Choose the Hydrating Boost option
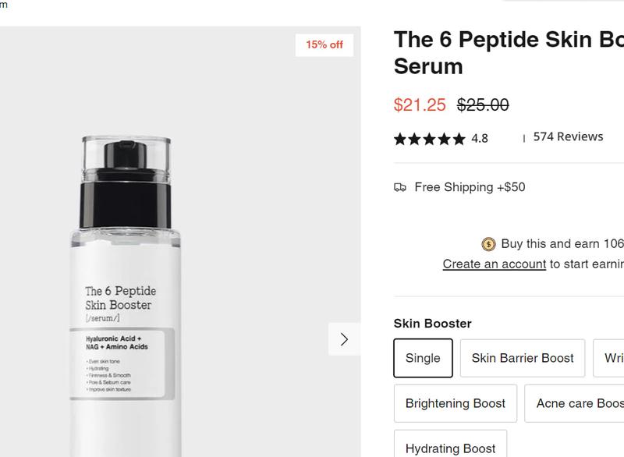 click(450, 448)
